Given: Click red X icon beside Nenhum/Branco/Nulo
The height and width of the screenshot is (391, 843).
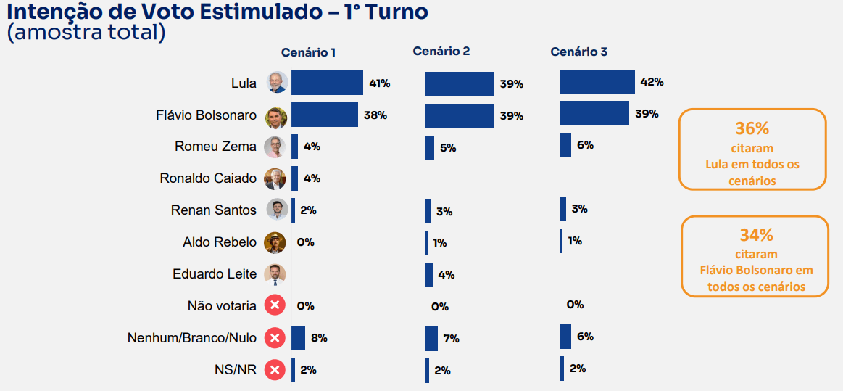Looking at the screenshot, I should tap(274, 338).
